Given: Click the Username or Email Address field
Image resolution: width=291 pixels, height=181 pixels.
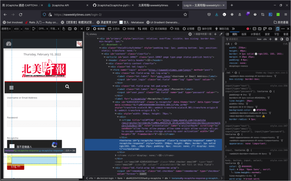Looking at the screenshot, I should coord(44,104).
